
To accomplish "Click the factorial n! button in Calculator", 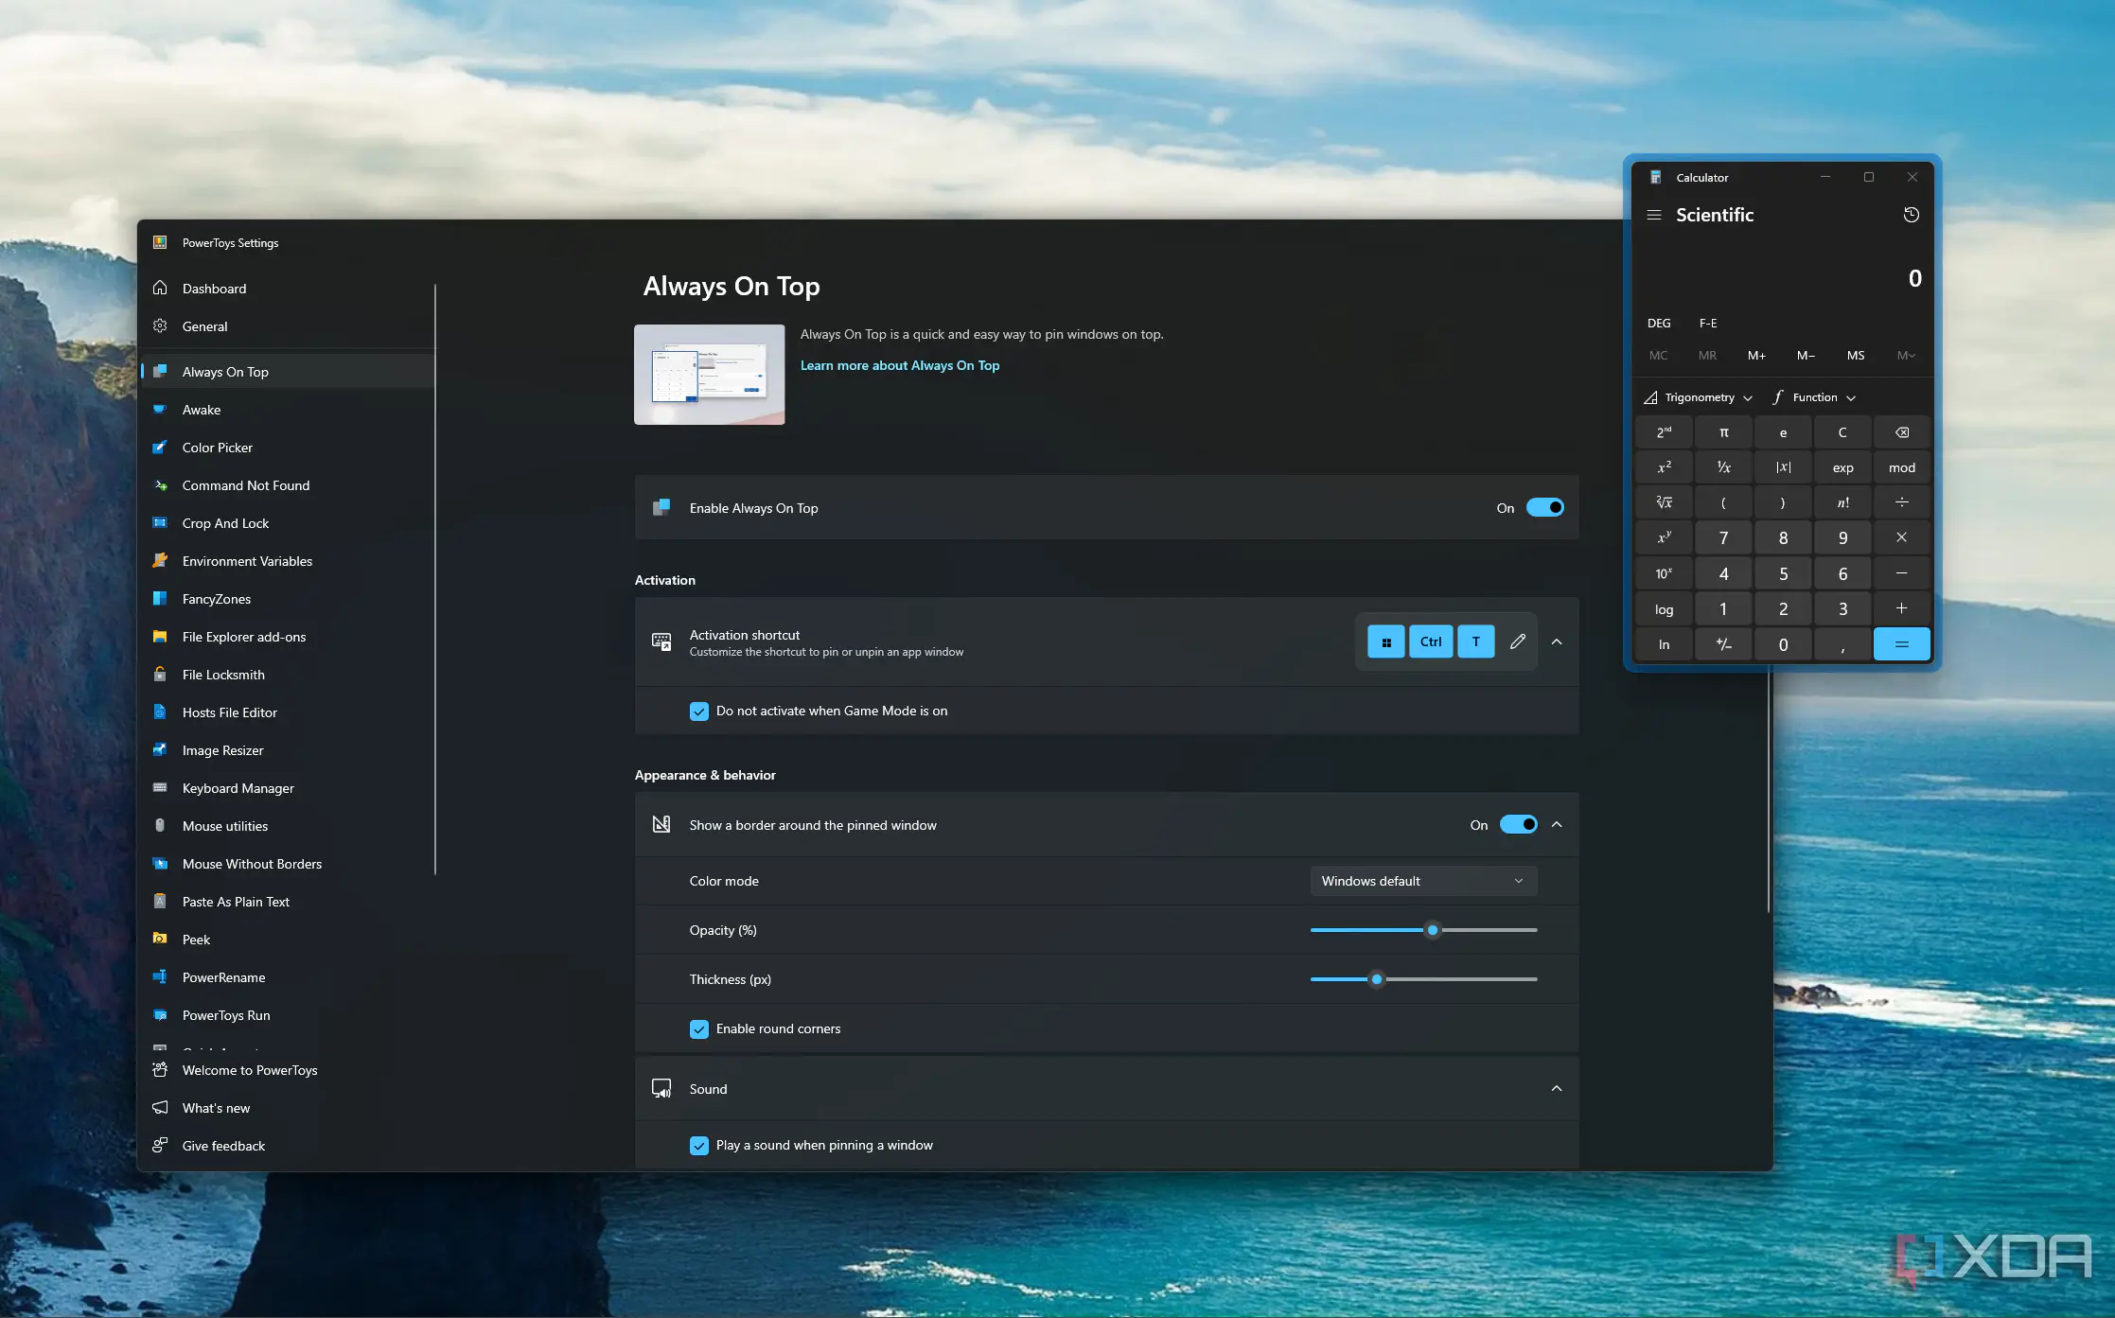I will (x=1842, y=502).
